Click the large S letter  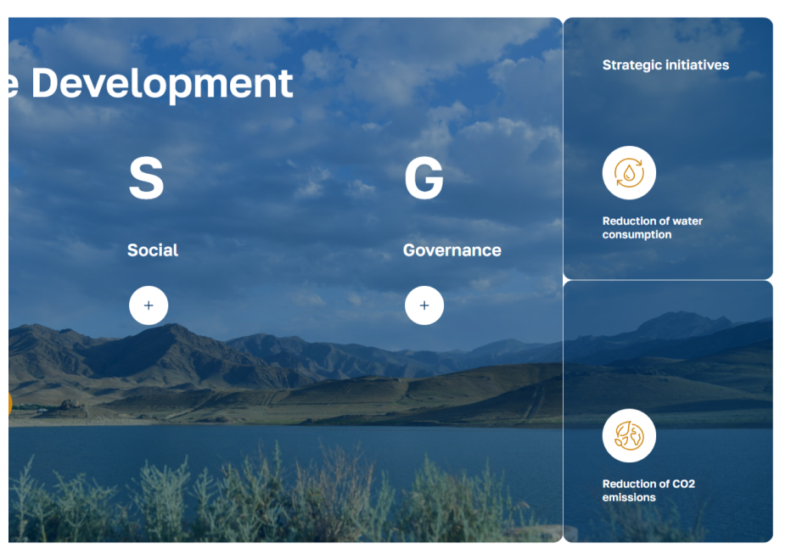[146, 177]
